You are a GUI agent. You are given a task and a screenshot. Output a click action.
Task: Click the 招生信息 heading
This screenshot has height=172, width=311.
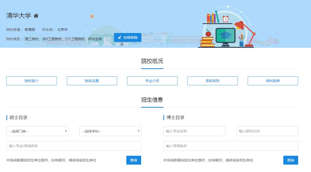152,100
